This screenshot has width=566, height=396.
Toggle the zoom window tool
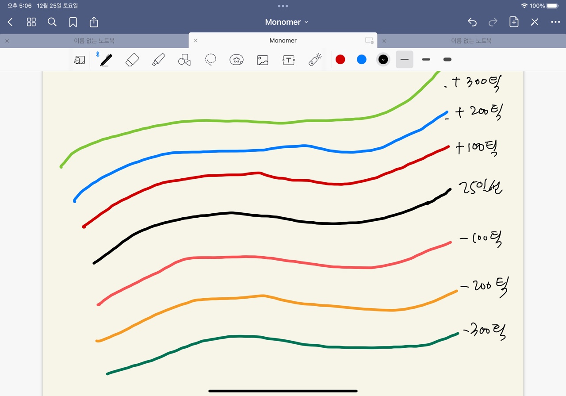tap(80, 60)
